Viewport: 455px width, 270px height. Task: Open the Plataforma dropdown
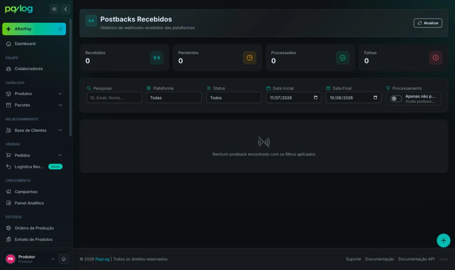(174, 97)
